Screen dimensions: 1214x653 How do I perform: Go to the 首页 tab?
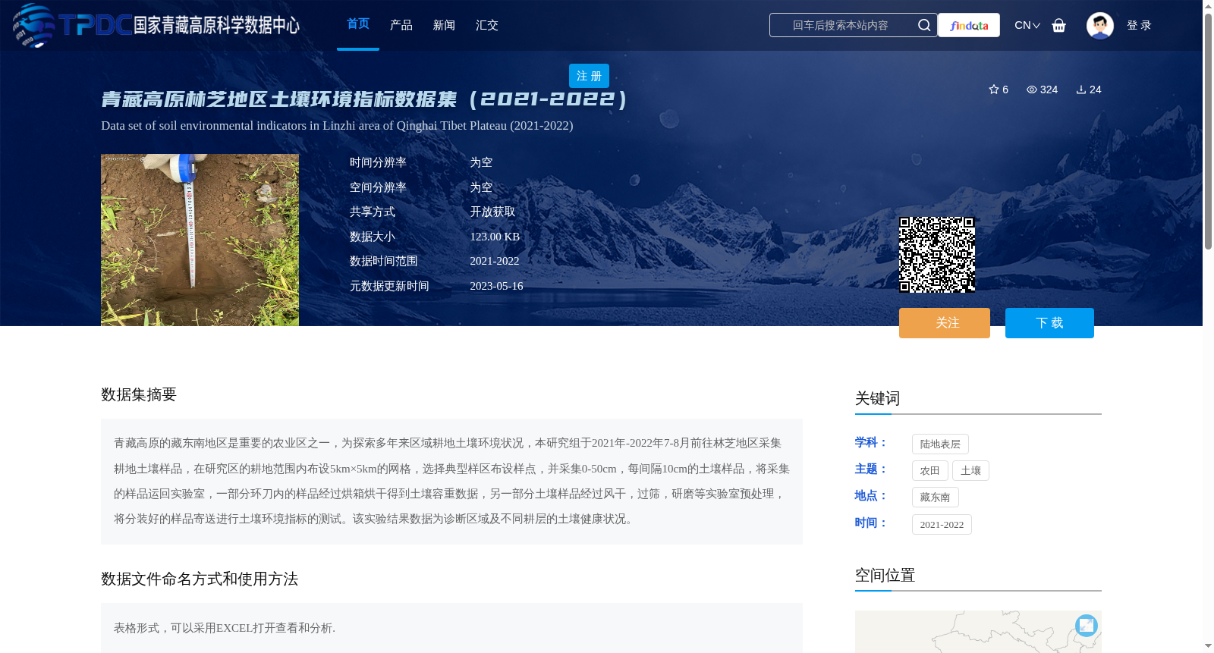[358, 24]
